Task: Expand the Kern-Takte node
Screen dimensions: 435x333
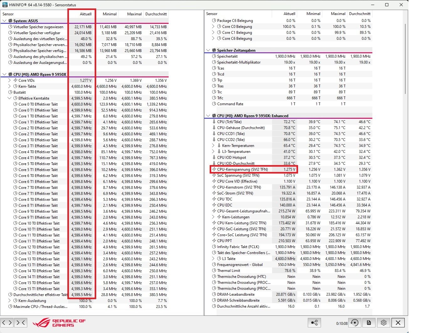Action: click(x=9, y=86)
